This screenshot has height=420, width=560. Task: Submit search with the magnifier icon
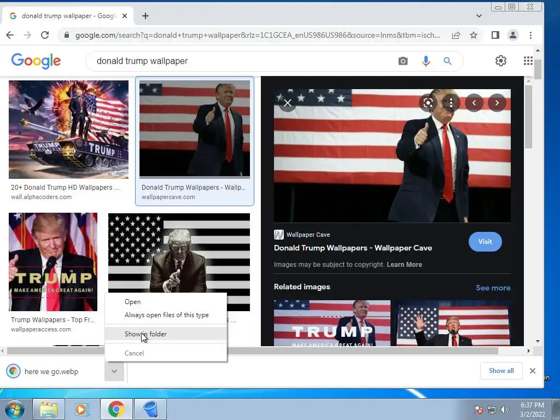coord(447,61)
